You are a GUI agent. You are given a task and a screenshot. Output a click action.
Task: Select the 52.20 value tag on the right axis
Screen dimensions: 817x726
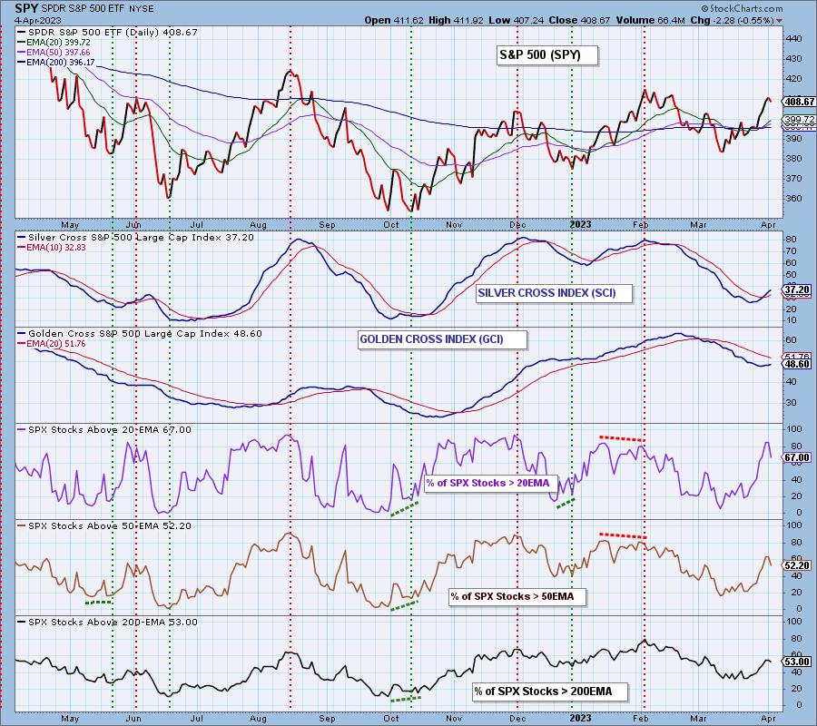(x=797, y=565)
